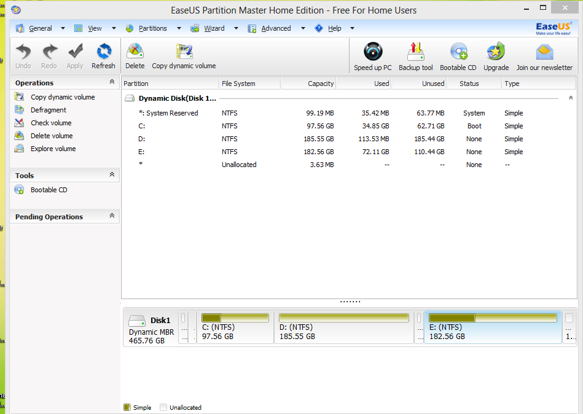Apply pending operations with the checkmark icon
Image resolution: width=583 pixels, height=414 pixels.
(x=75, y=52)
